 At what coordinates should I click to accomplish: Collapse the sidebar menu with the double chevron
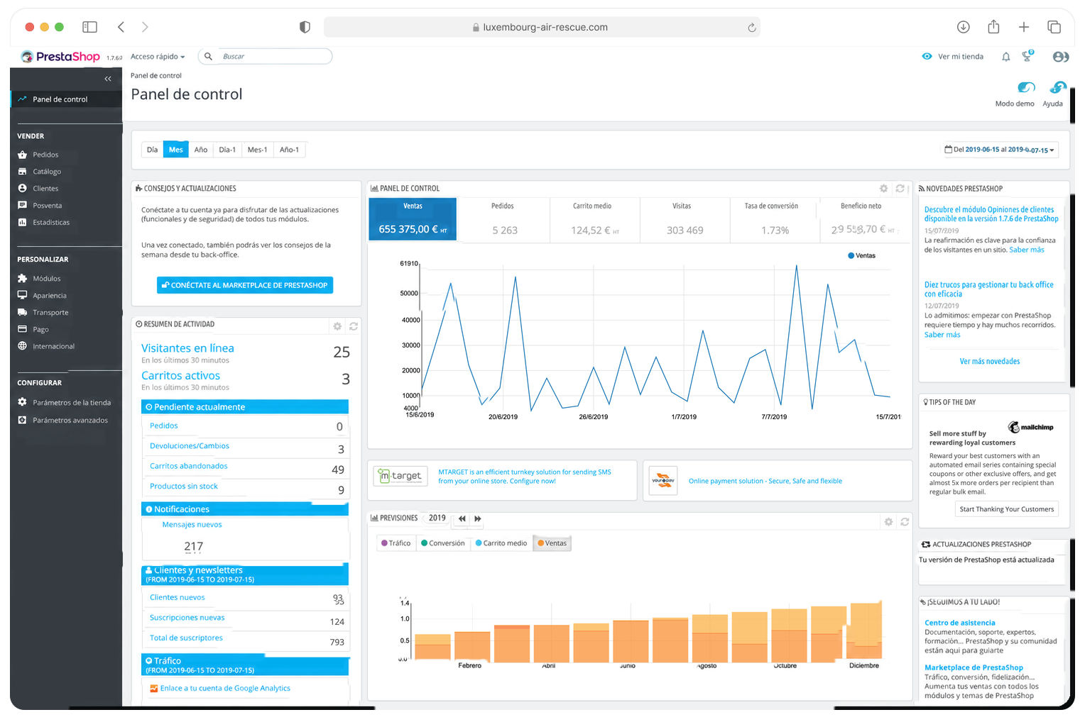(108, 79)
